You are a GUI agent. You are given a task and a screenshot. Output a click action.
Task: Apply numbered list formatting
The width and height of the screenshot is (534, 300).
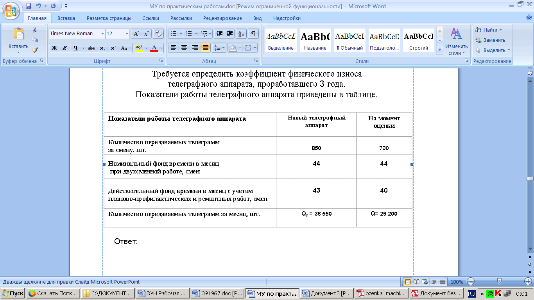[189, 34]
